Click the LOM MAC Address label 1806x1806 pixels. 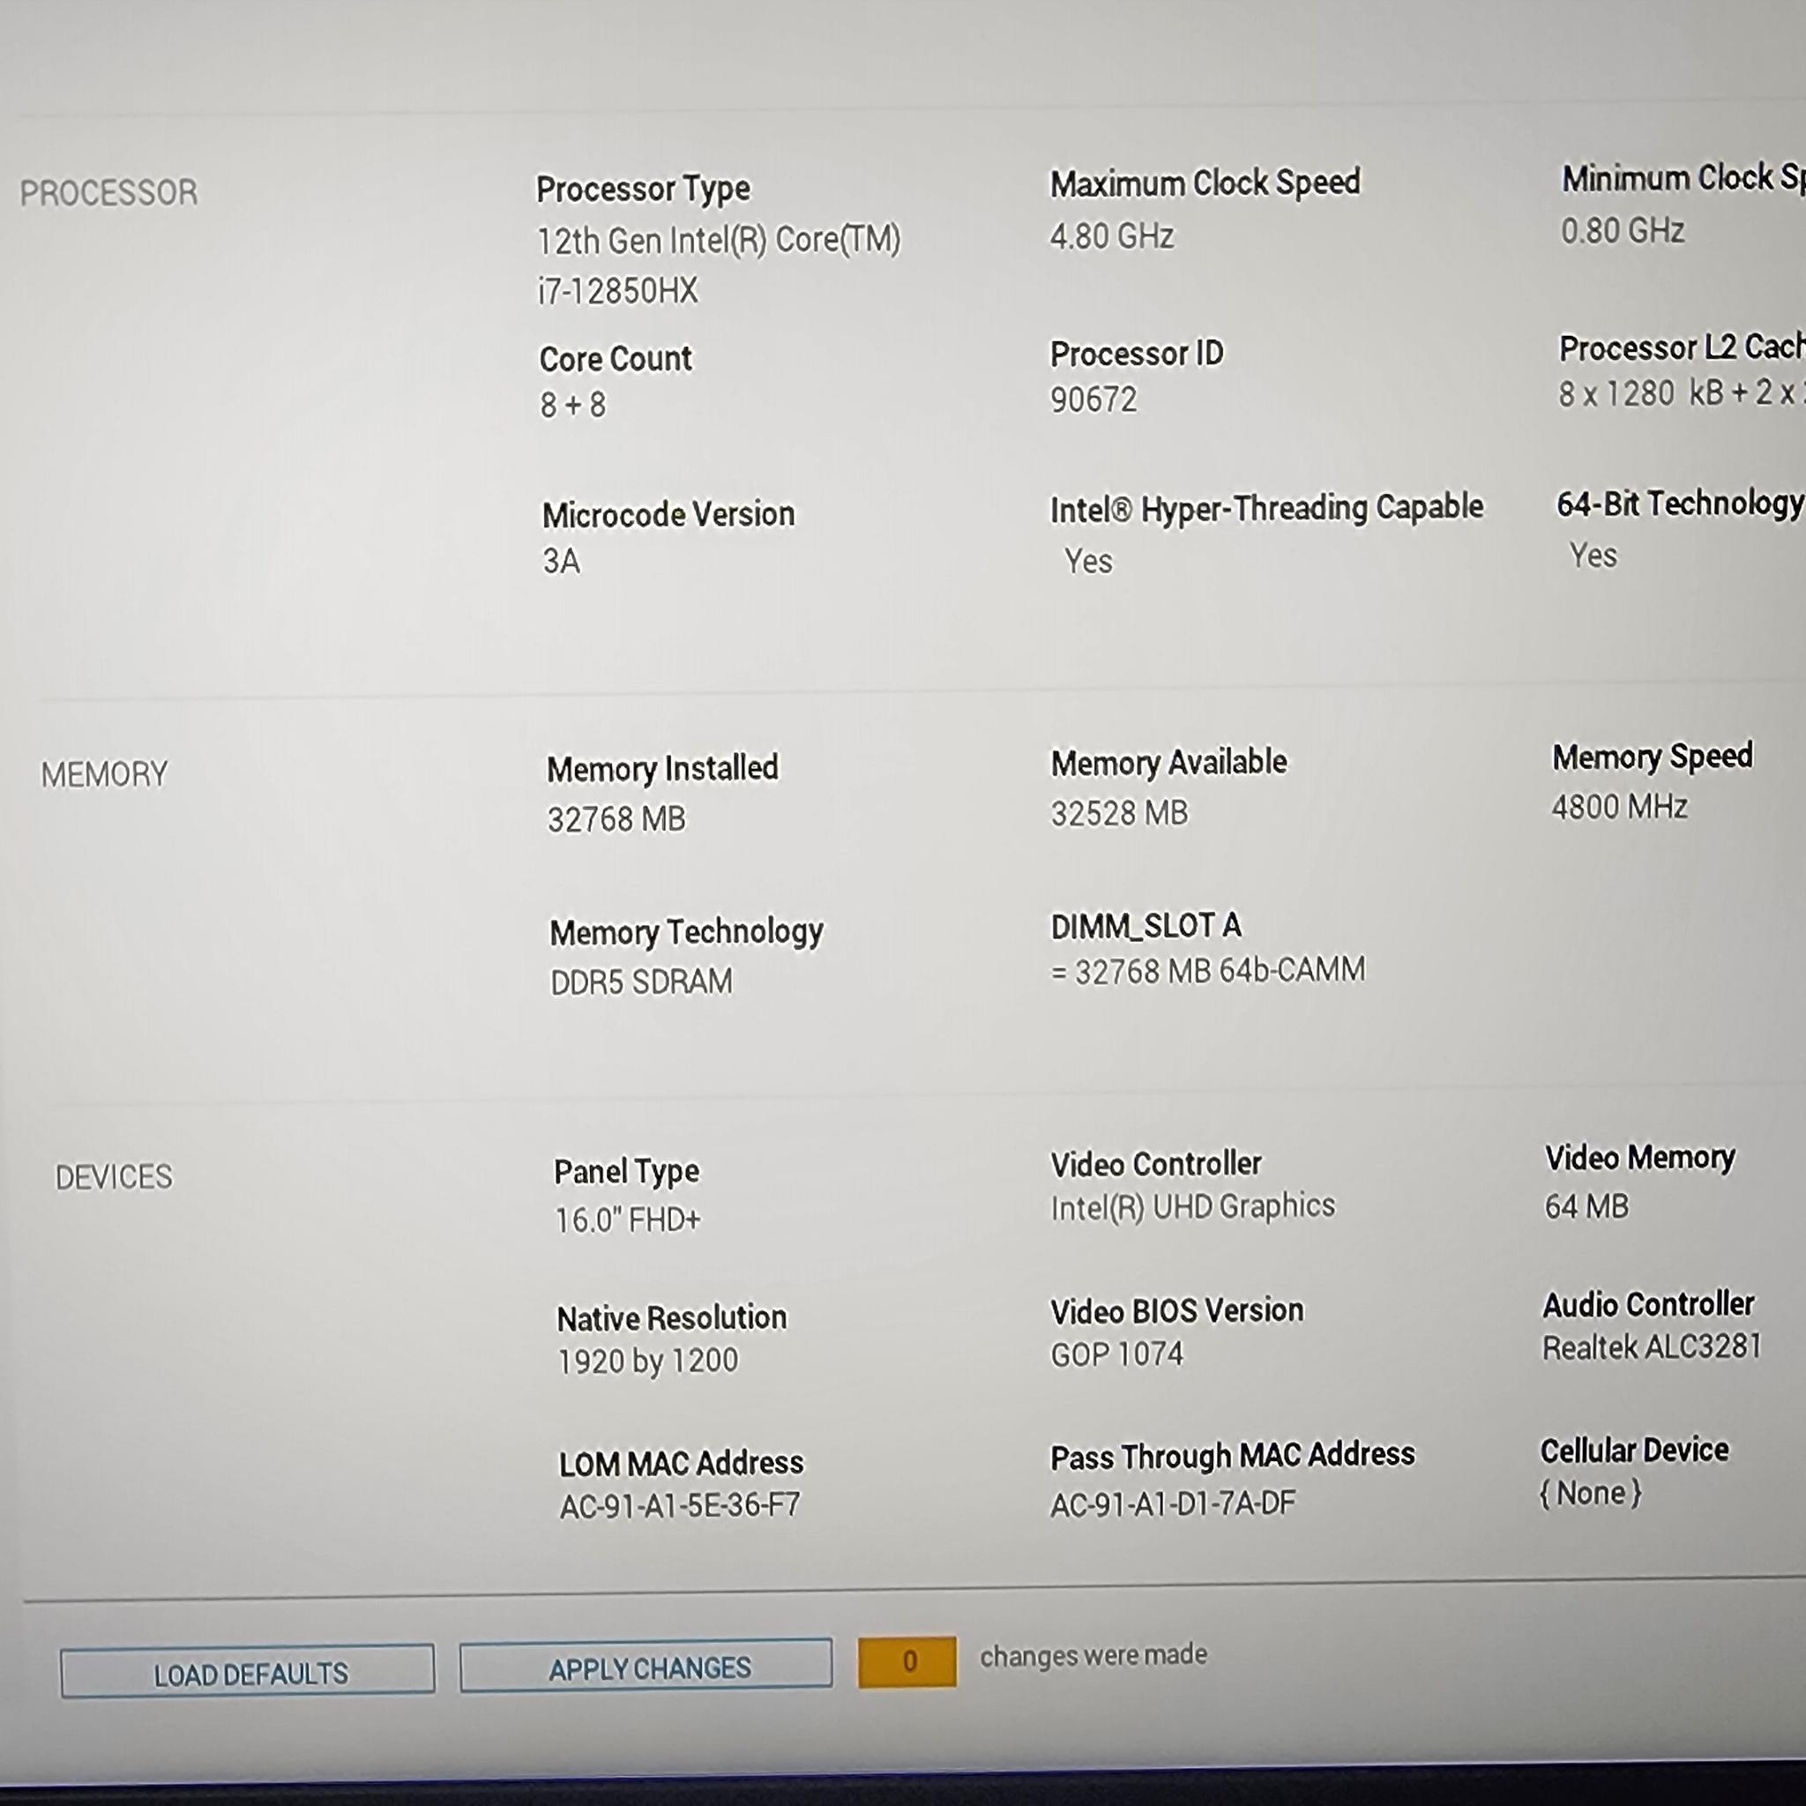pos(682,1464)
